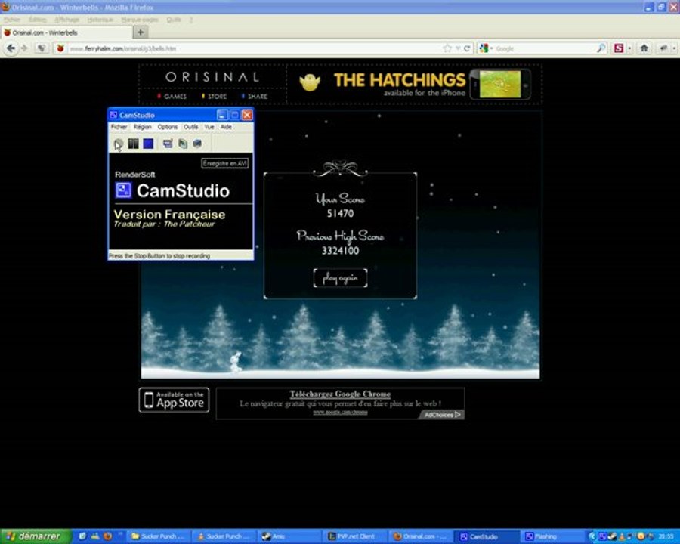Click the CamStudio taskbar button
The height and width of the screenshot is (544, 680).
(x=486, y=536)
